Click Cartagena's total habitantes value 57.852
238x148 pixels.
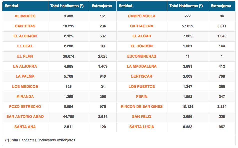coord(188,26)
